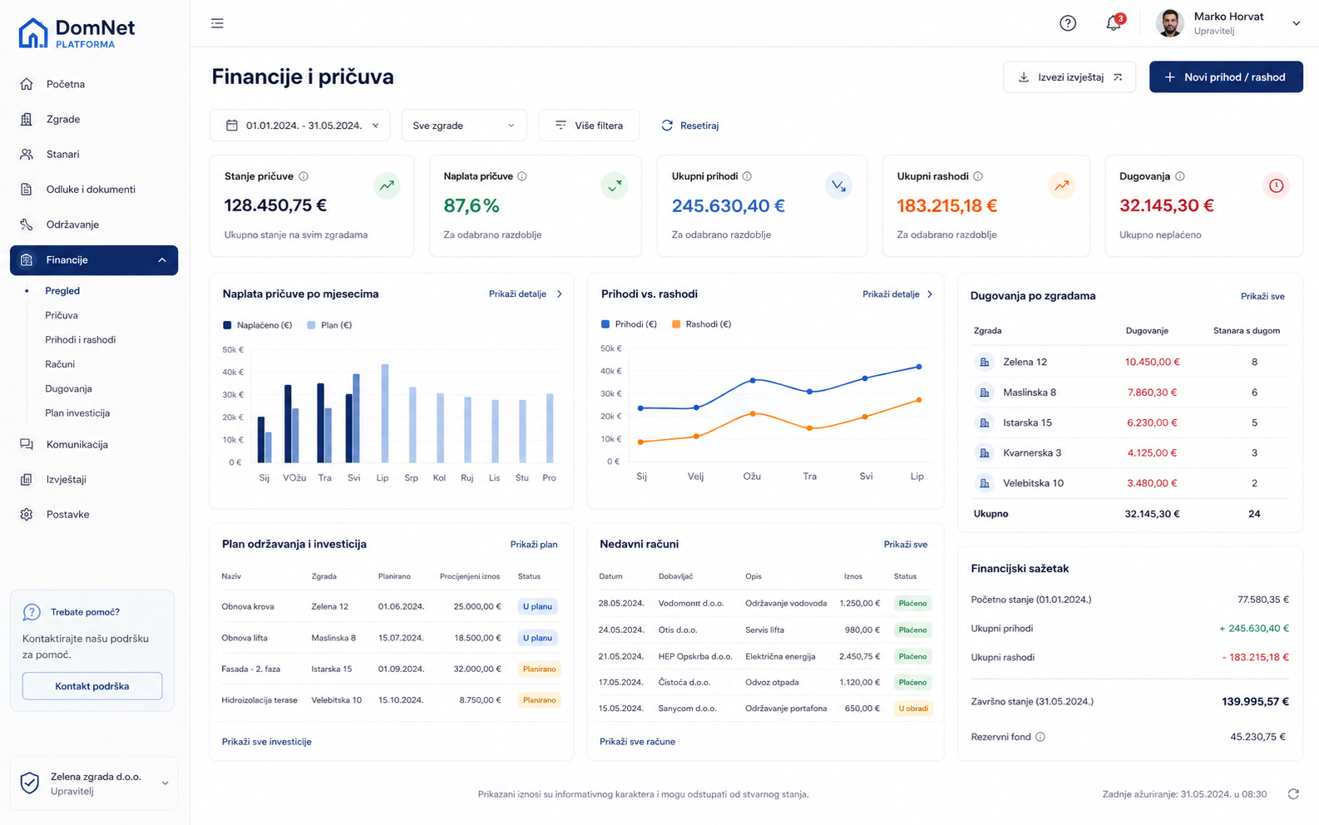Click the Kvarnerska 3 building icon
Screen dimensions: 1319x825
tap(985, 453)
